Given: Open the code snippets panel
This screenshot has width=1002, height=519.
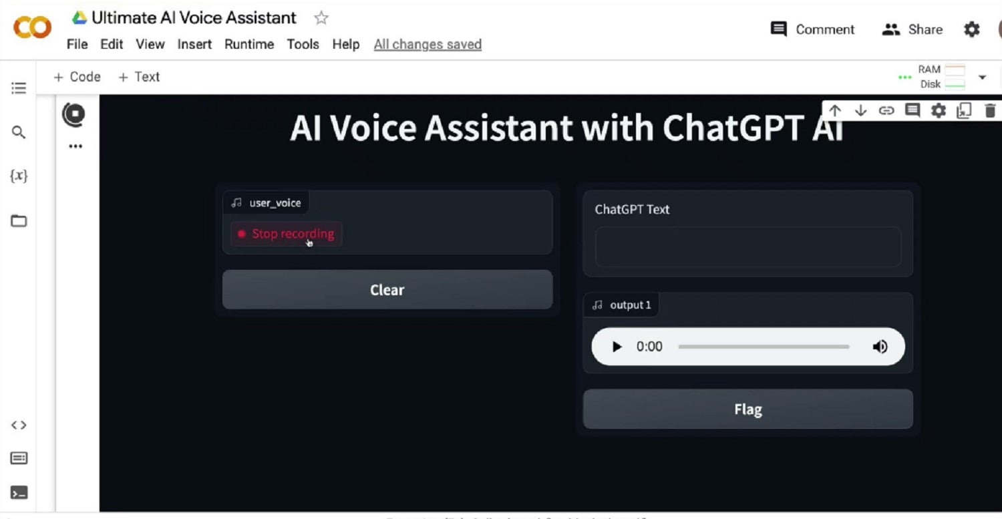Looking at the screenshot, I should 19,425.
